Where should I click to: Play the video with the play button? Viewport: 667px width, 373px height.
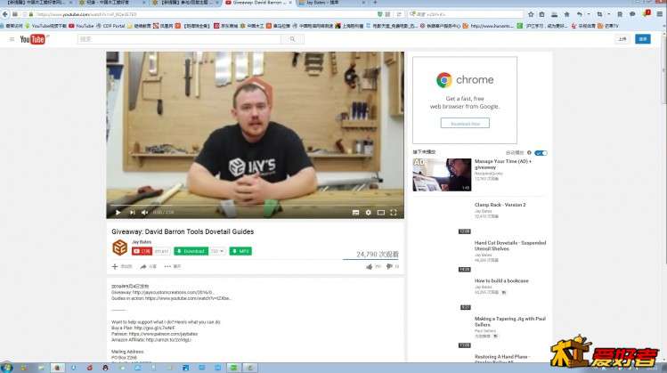pos(118,212)
